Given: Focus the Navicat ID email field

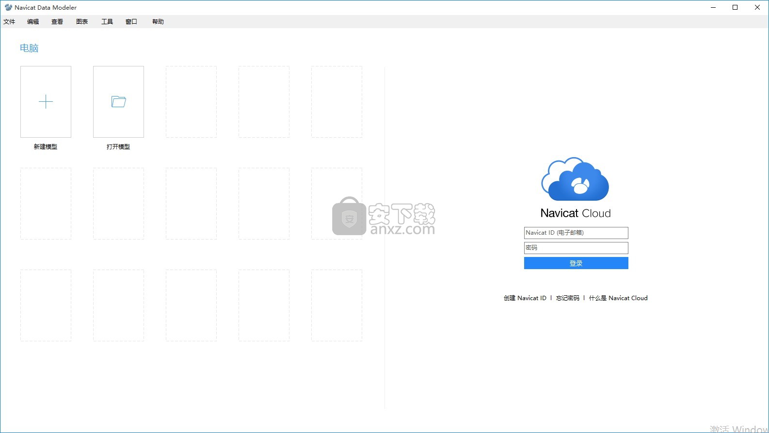Looking at the screenshot, I should click(576, 233).
